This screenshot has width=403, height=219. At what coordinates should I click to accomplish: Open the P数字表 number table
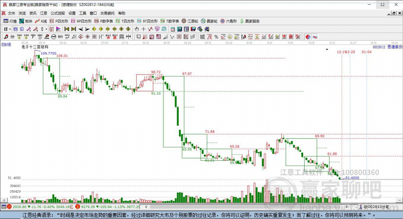point(104,21)
